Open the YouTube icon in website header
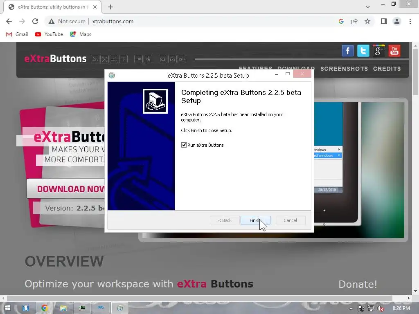Screen dimensions: 419x314 pos(394,51)
